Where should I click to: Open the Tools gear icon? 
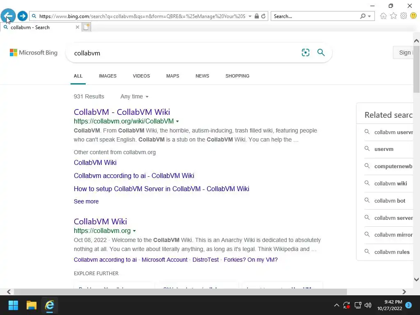[404, 16]
